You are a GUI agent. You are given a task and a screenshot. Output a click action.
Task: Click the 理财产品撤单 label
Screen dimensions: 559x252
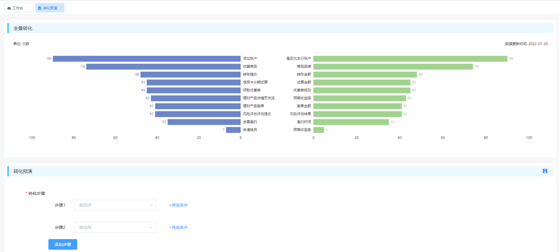coord(254,106)
